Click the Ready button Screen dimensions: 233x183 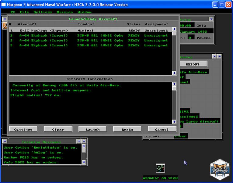[x=127, y=129]
